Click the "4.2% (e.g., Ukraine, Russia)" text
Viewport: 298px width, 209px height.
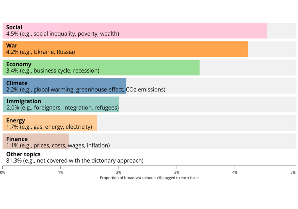pos(40,52)
